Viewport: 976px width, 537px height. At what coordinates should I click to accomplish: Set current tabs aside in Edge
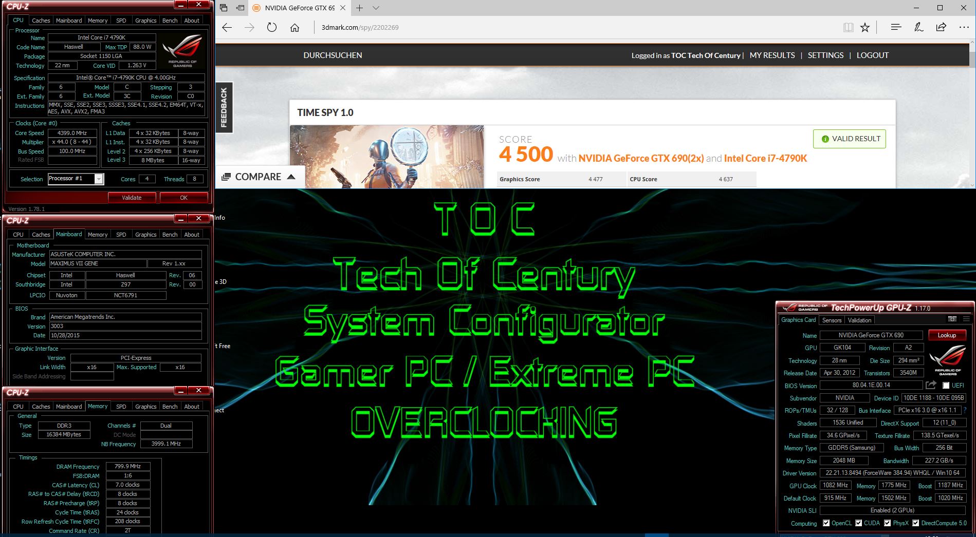240,8
